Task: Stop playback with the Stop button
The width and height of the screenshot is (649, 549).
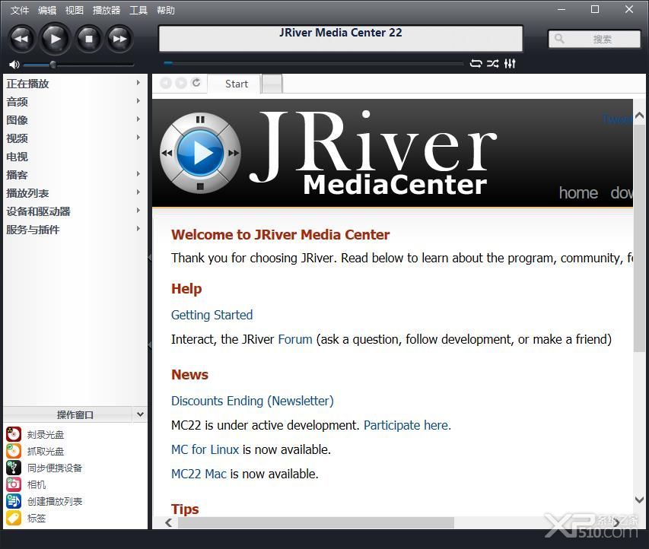Action: [88, 39]
